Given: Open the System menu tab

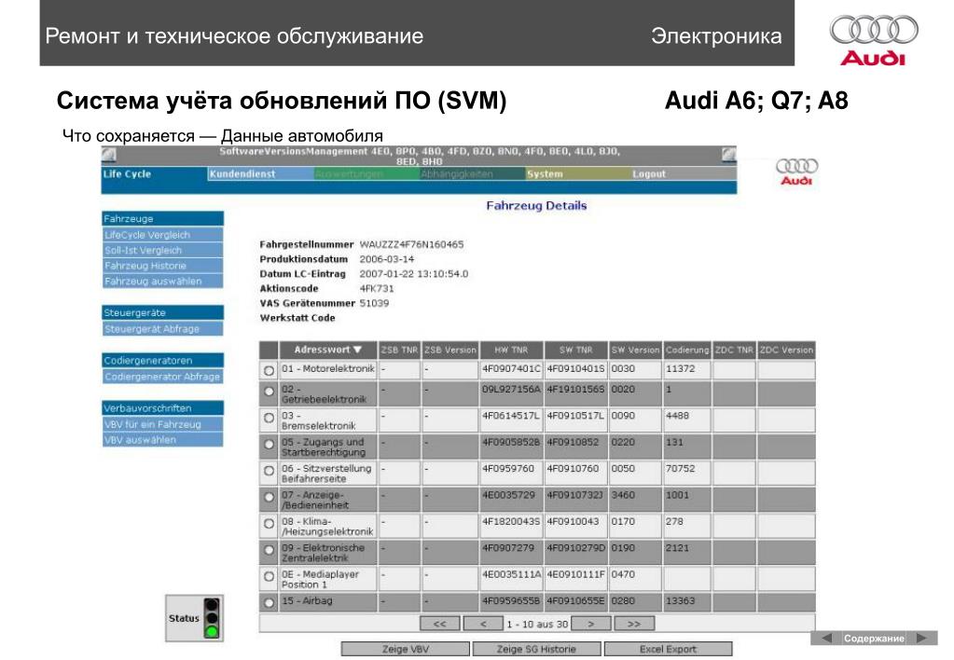Looking at the screenshot, I should (545, 174).
